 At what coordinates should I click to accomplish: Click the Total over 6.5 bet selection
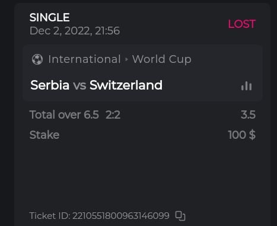[x=64, y=114]
